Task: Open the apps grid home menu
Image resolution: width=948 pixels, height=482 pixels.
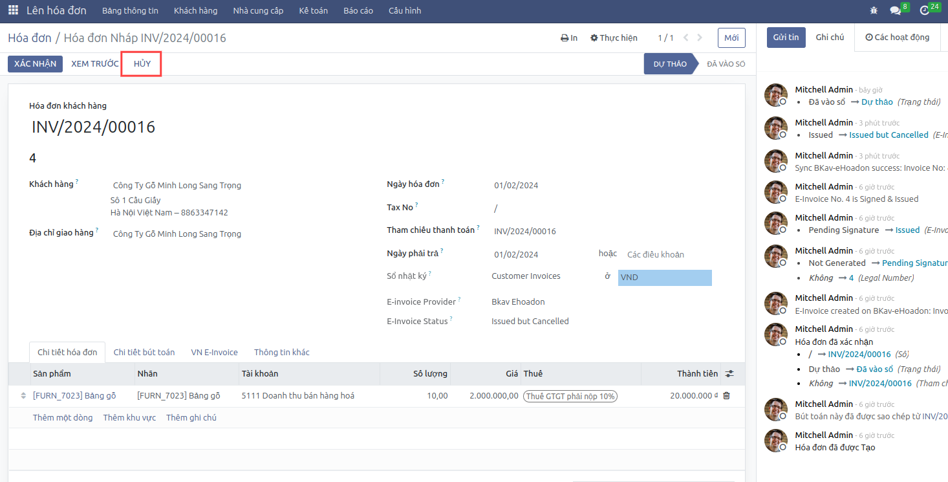Action: click(x=13, y=10)
